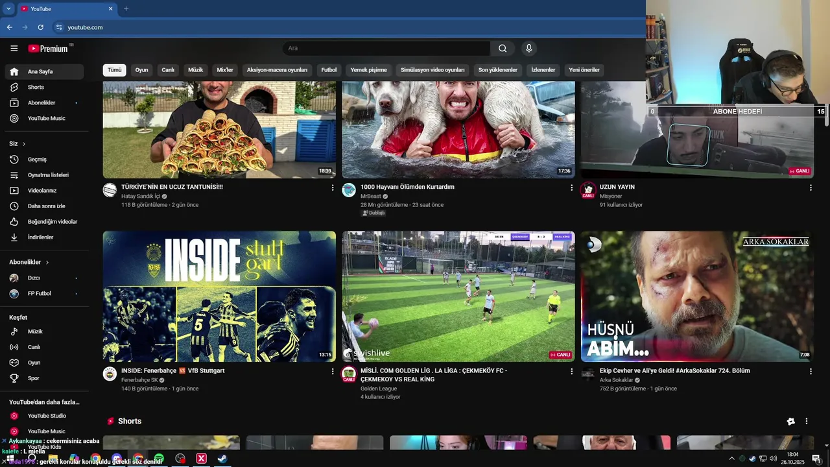The height and width of the screenshot is (467, 830).
Task: Expand the Abonelikler section heading chevron
Action: [x=47, y=263]
